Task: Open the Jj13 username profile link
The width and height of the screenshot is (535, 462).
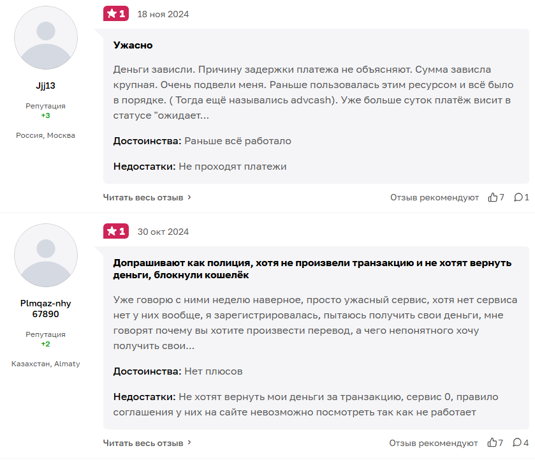Action: point(46,86)
